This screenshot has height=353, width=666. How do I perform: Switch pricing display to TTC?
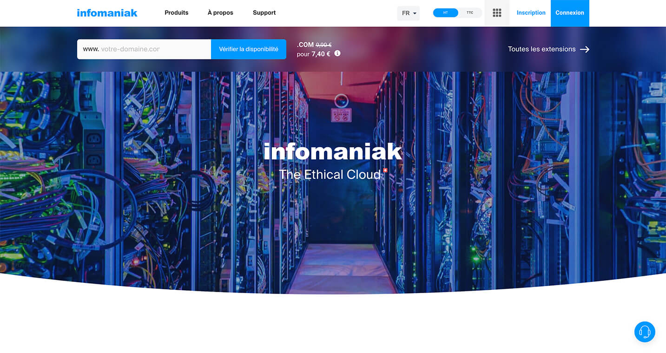(470, 13)
